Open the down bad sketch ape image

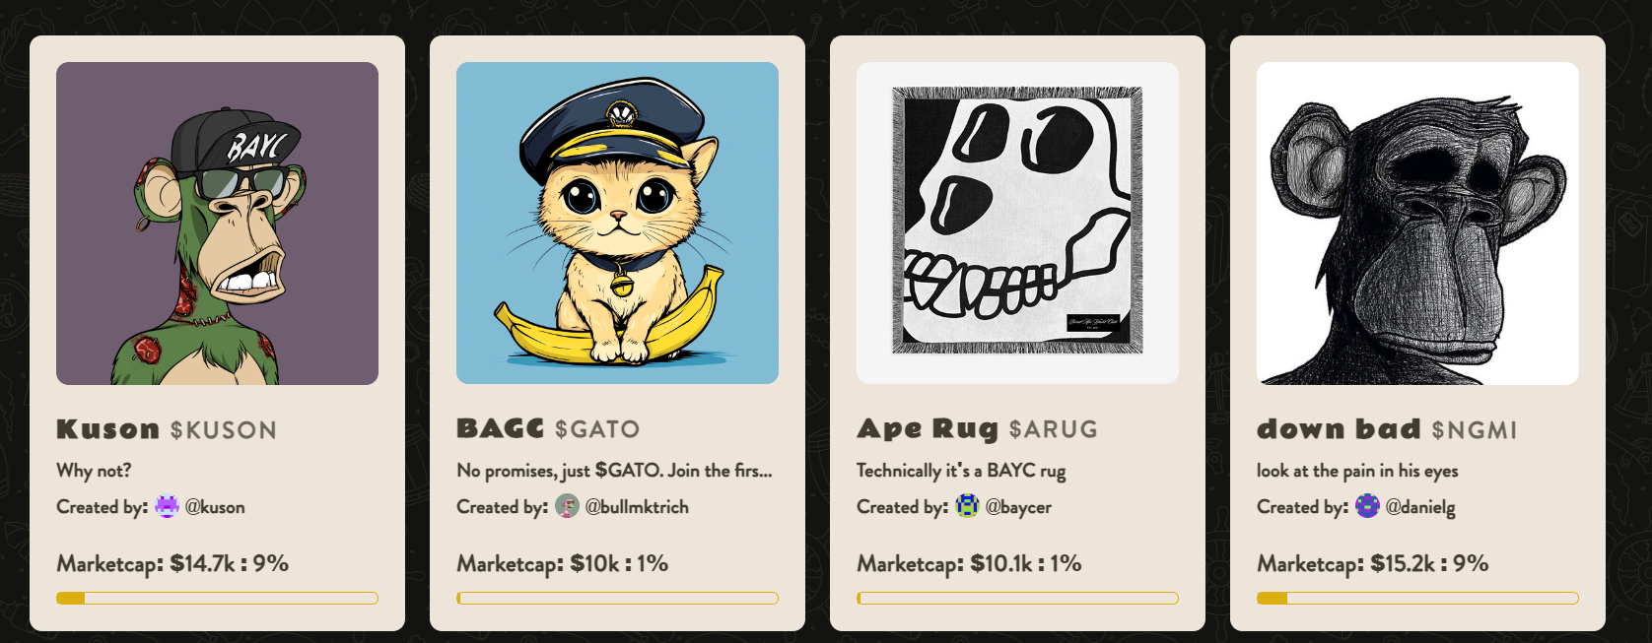1417,224
